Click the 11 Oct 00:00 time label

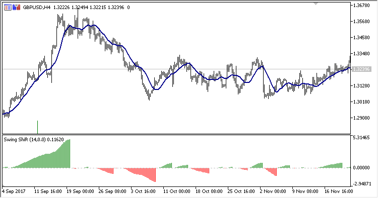[177, 191]
